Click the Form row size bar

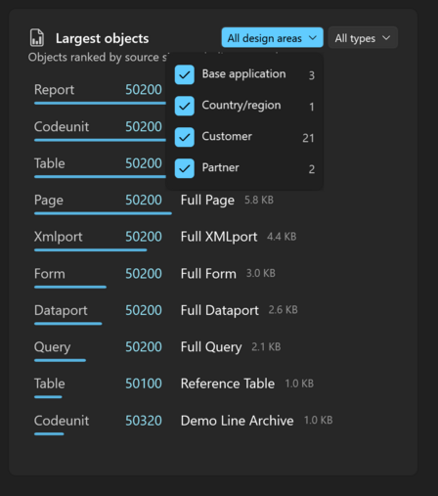tap(70, 287)
